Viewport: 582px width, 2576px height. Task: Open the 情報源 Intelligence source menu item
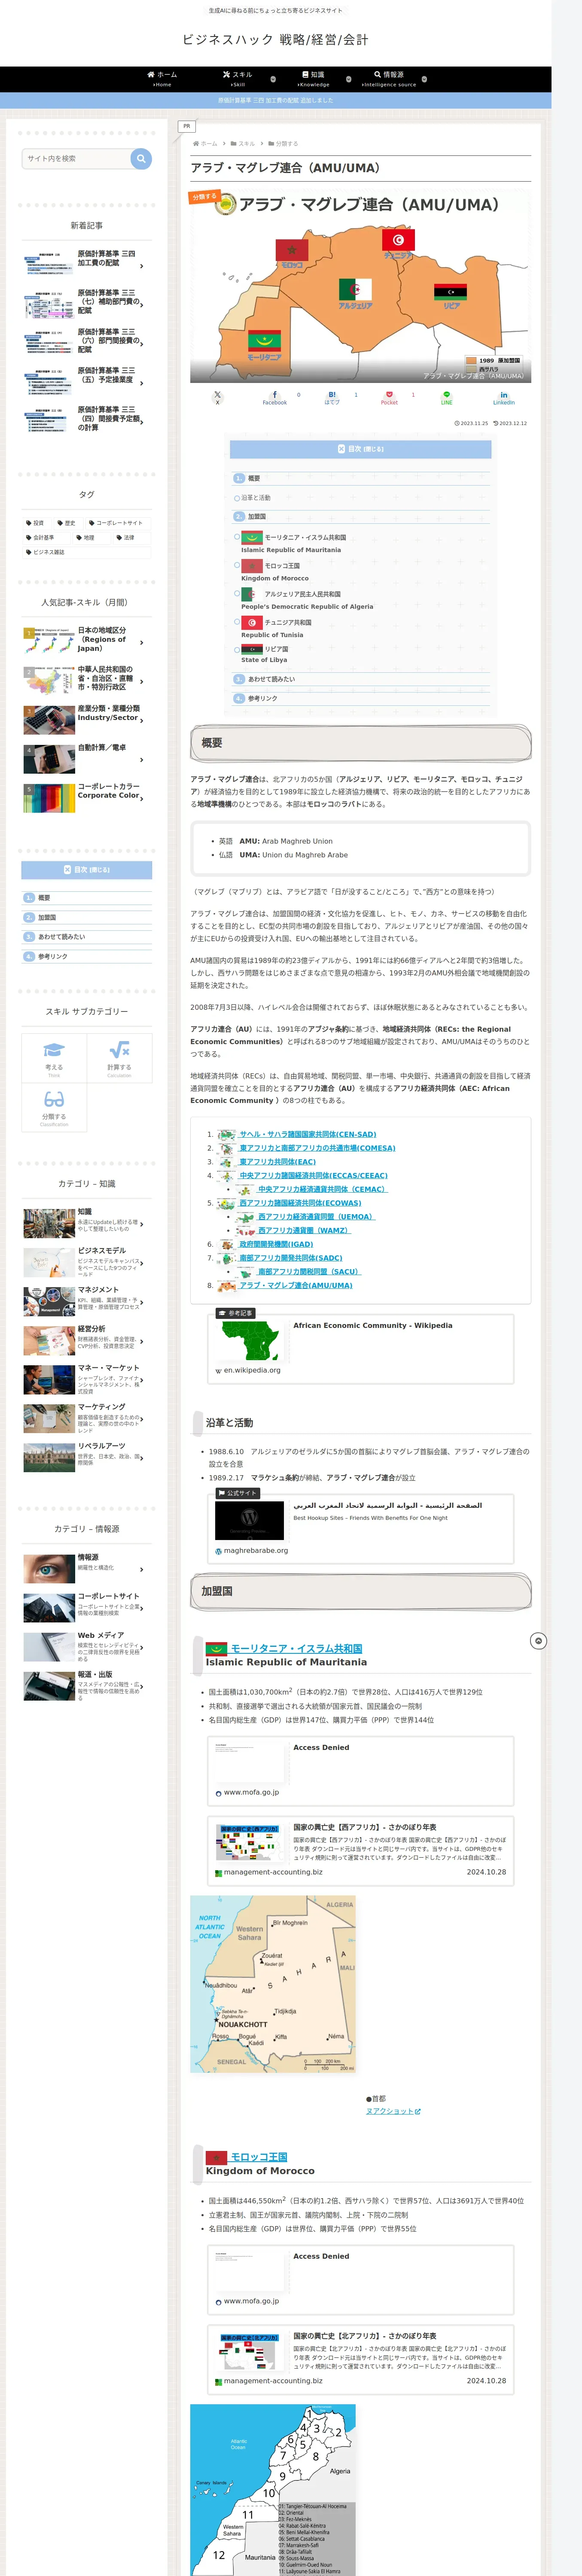pos(389,79)
